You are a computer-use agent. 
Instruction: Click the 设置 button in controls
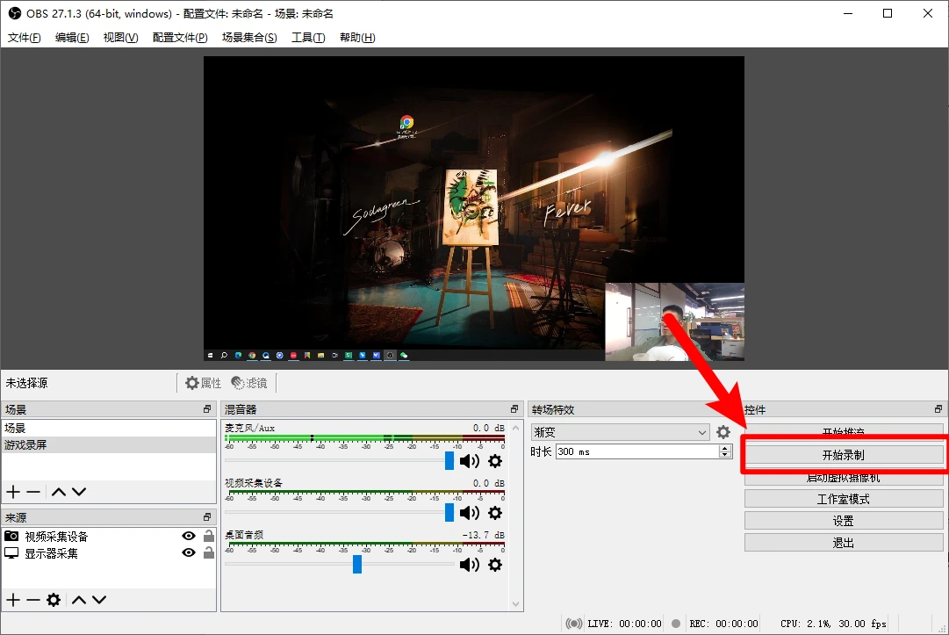point(844,521)
